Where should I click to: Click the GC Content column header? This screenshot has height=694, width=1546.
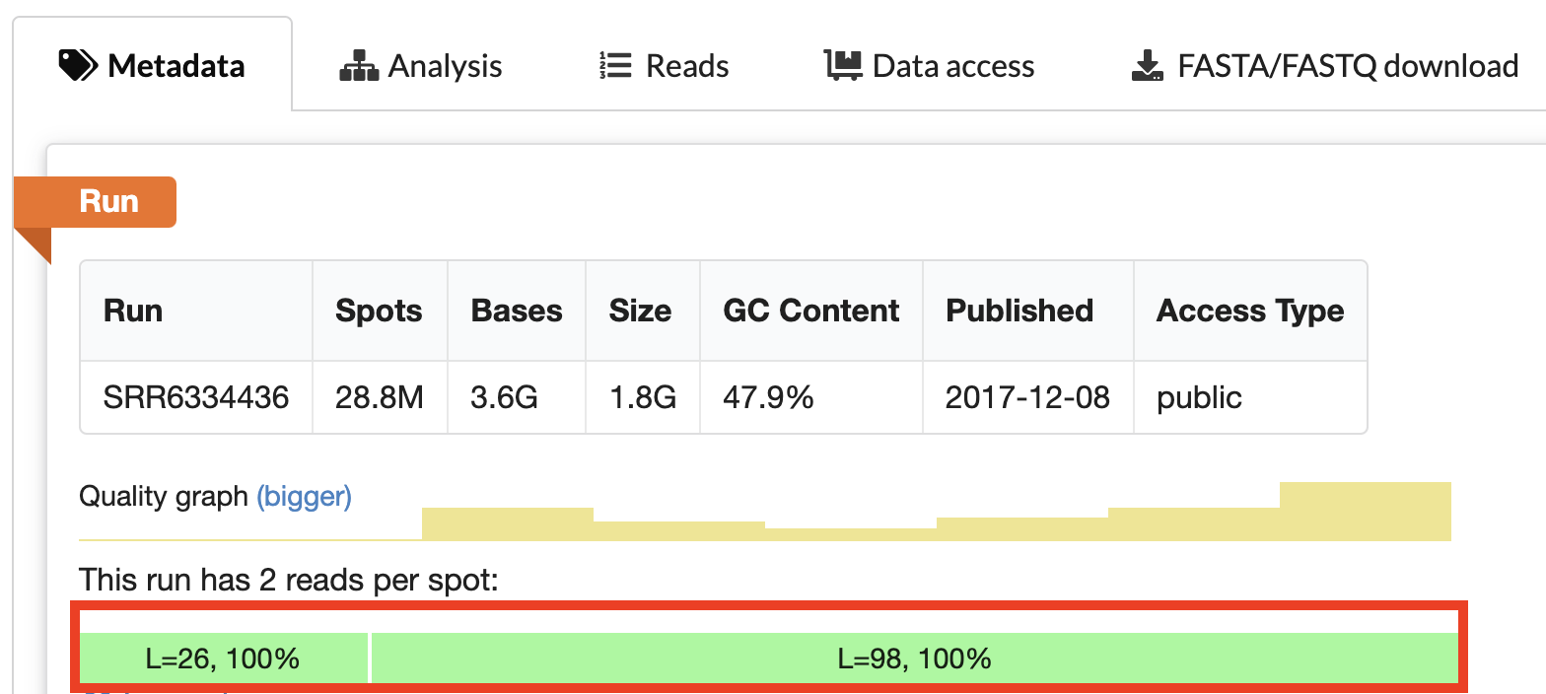point(810,311)
